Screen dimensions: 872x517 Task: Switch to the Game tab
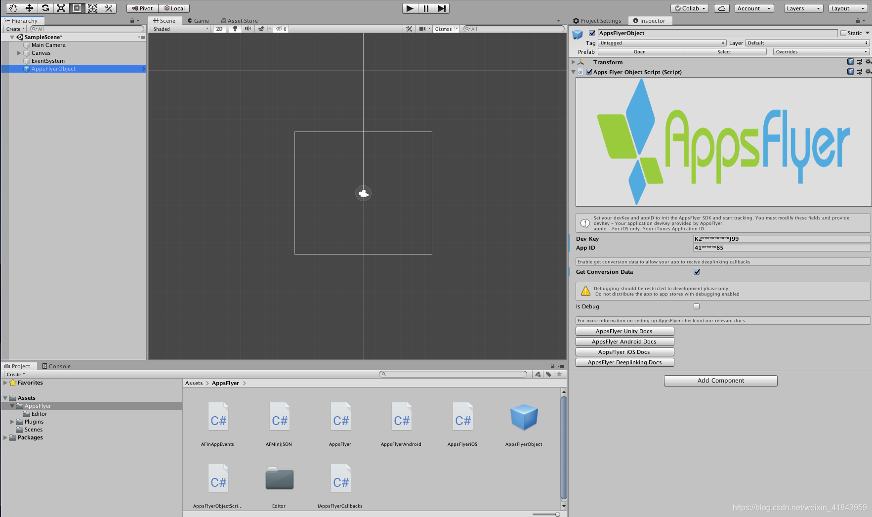tap(198, 21)
